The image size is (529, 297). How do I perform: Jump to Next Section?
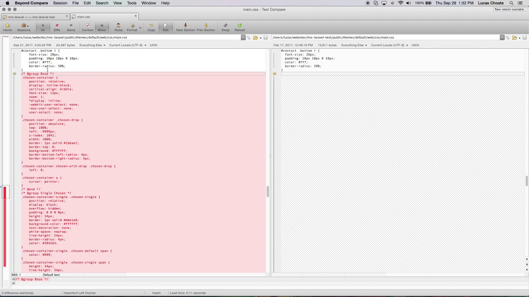pyautogui.click(x=185, y=27)
